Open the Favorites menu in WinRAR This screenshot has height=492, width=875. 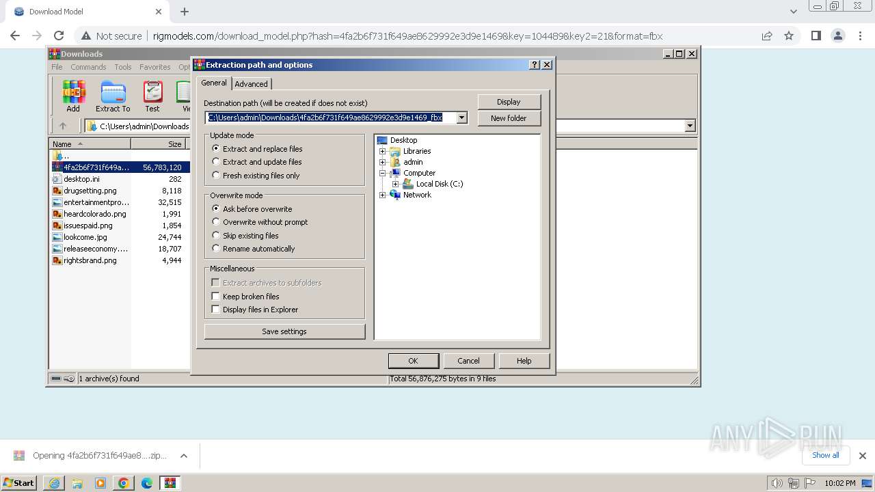[155, 67]
